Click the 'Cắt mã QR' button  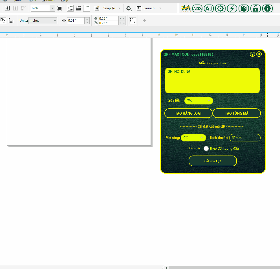tap(212, 161)
